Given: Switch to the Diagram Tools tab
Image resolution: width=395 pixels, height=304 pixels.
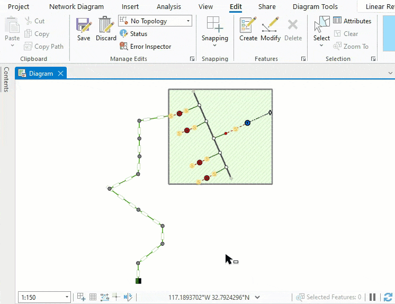Looking at the screenshot, I should [x=315, y=6].
